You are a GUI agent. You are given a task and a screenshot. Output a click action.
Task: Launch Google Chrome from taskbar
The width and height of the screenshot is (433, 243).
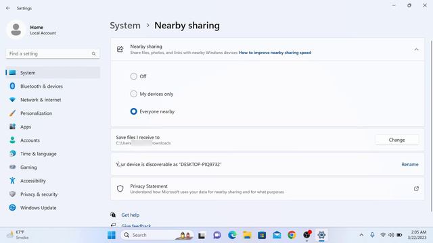pyautogui.click(x=292, y=235)
